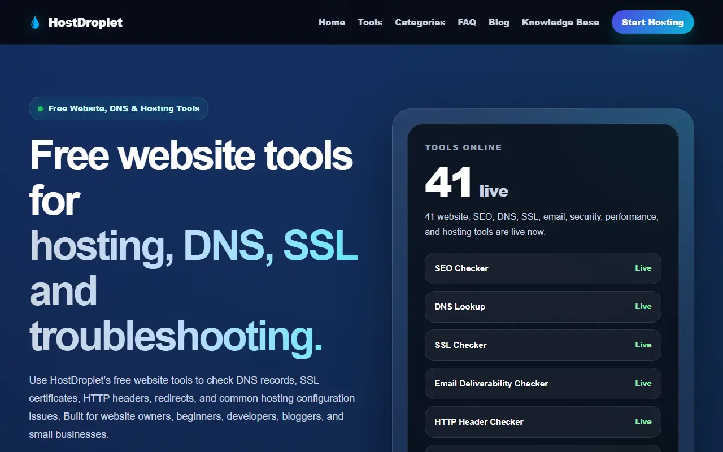Viewport: 723px width, 452px height.
Task: Click the Live status on SSL Checker
Action: tap(643, 345)
